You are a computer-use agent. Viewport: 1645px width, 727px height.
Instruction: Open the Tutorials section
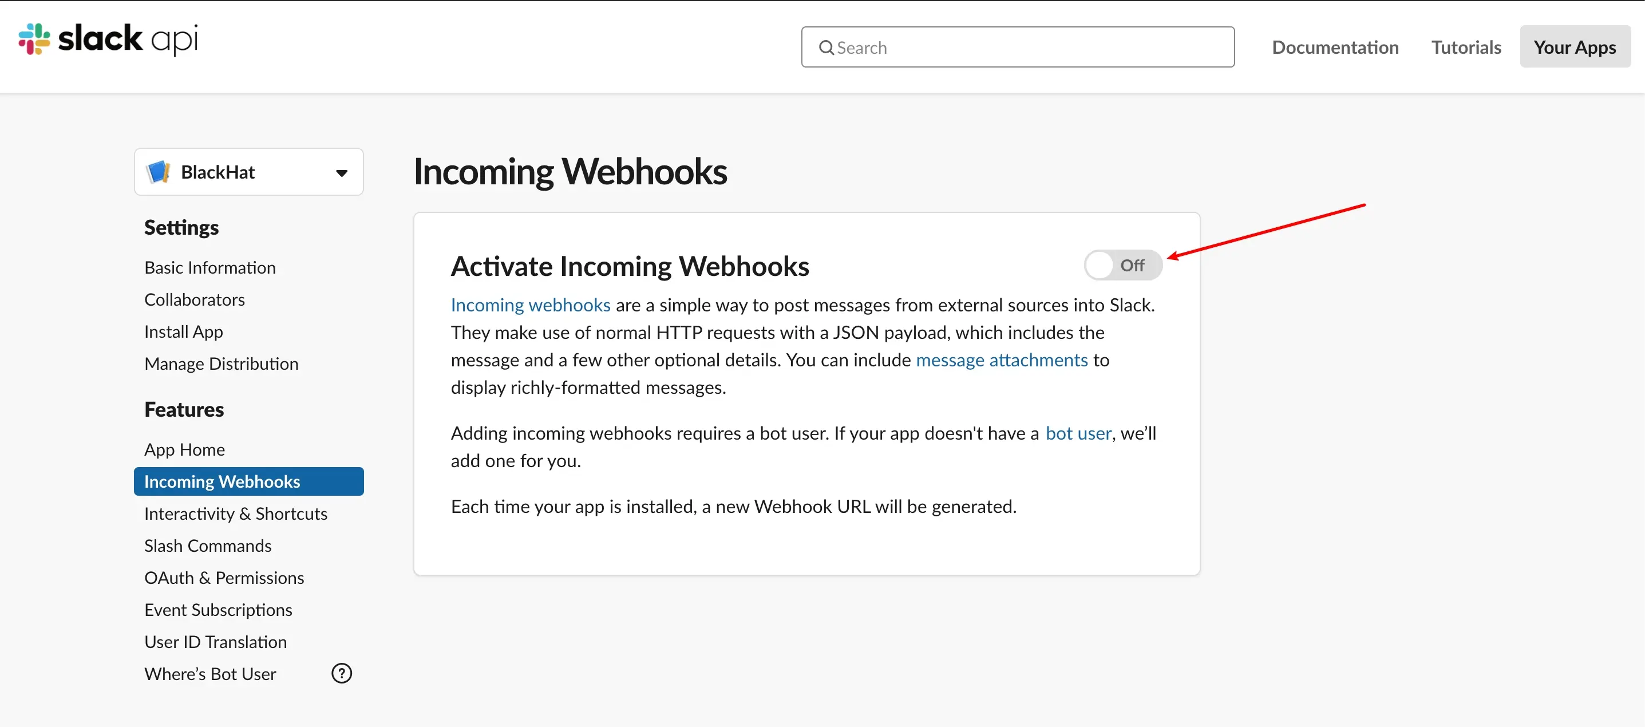pyautogui.click(x=1465, y=46)
